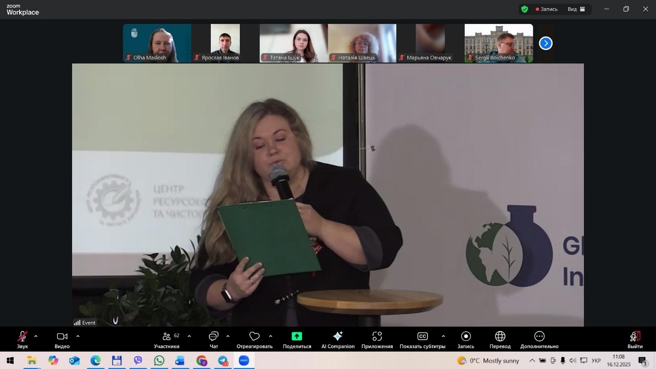Open AI Companion
This screenshot has height=369, width=656.
338,336
